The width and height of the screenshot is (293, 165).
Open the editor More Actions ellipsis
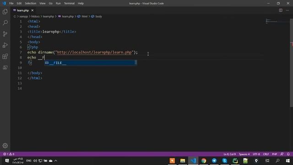(x=288, y=10)
